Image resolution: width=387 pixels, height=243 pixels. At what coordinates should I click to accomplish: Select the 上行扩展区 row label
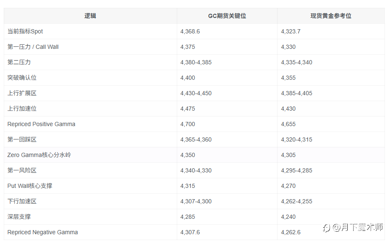coord(22,93)
